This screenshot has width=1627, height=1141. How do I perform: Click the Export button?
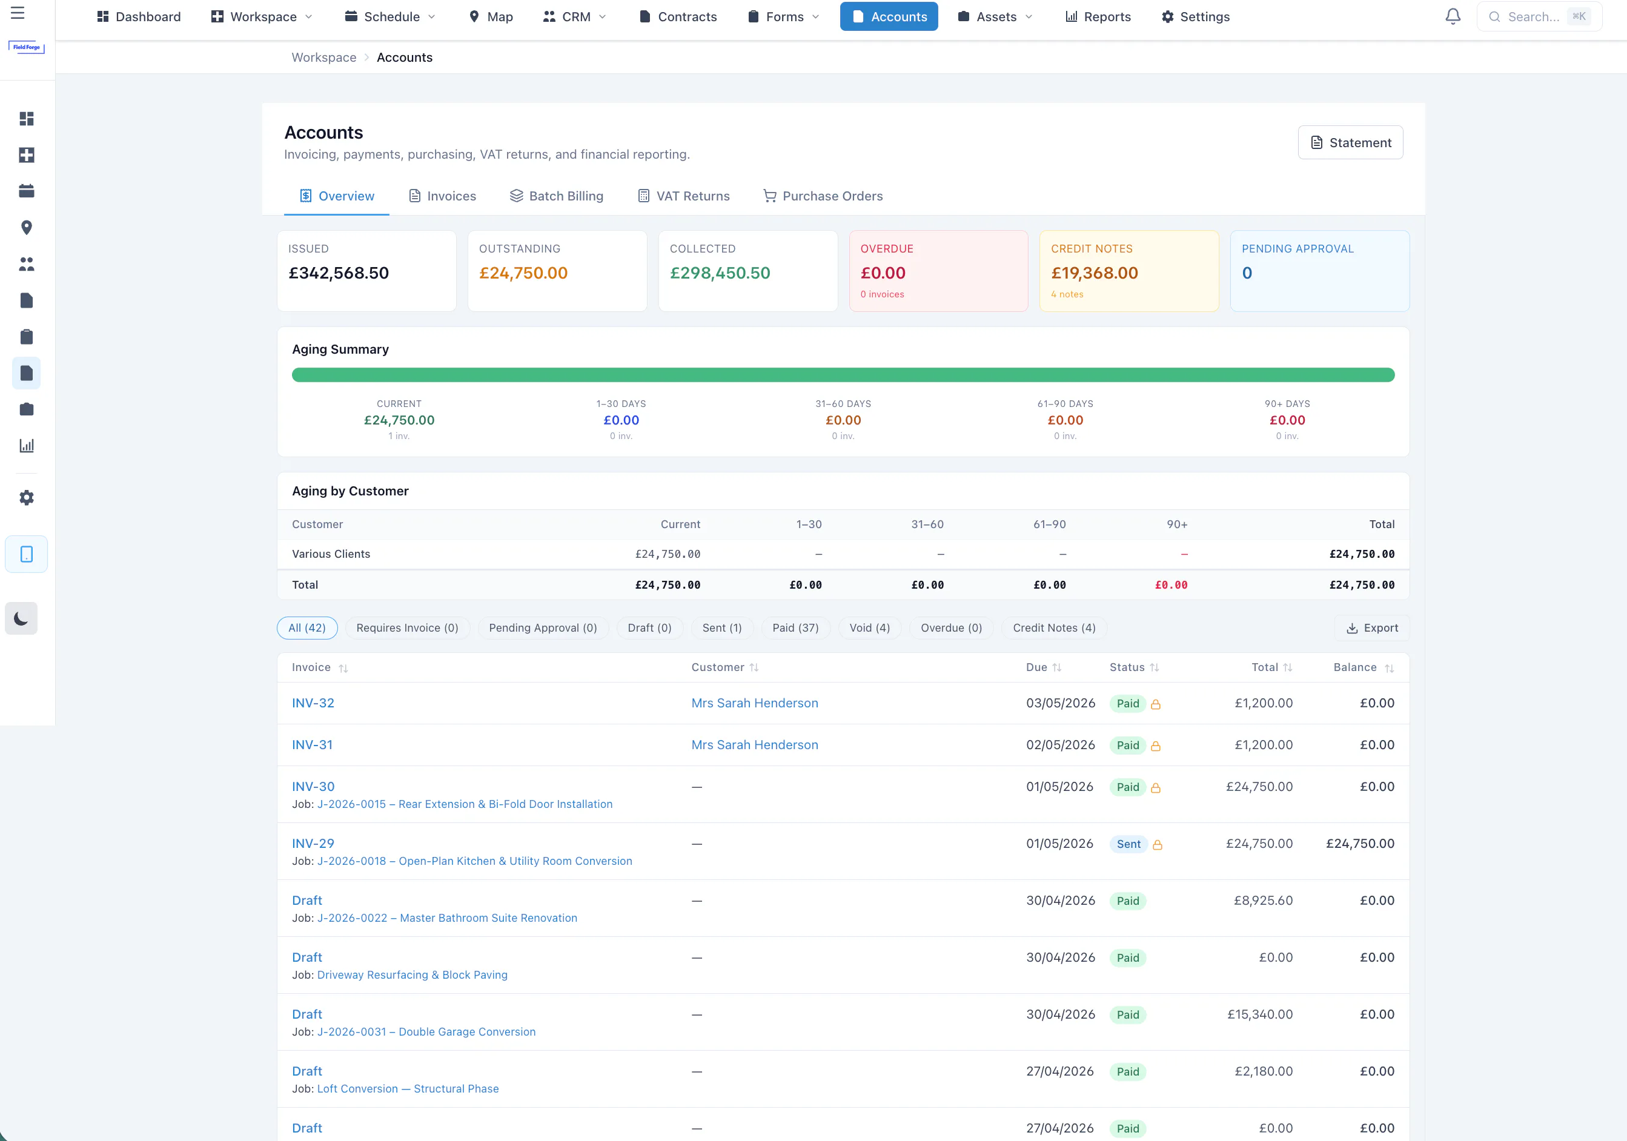pos(1372,628)
